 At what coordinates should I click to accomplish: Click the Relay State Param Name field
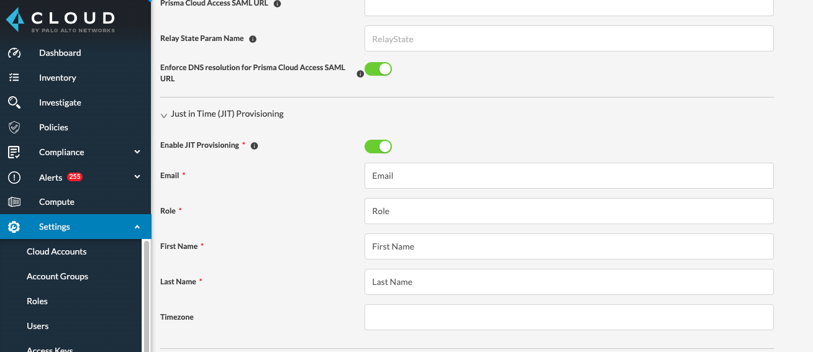[x=568, y=38]
